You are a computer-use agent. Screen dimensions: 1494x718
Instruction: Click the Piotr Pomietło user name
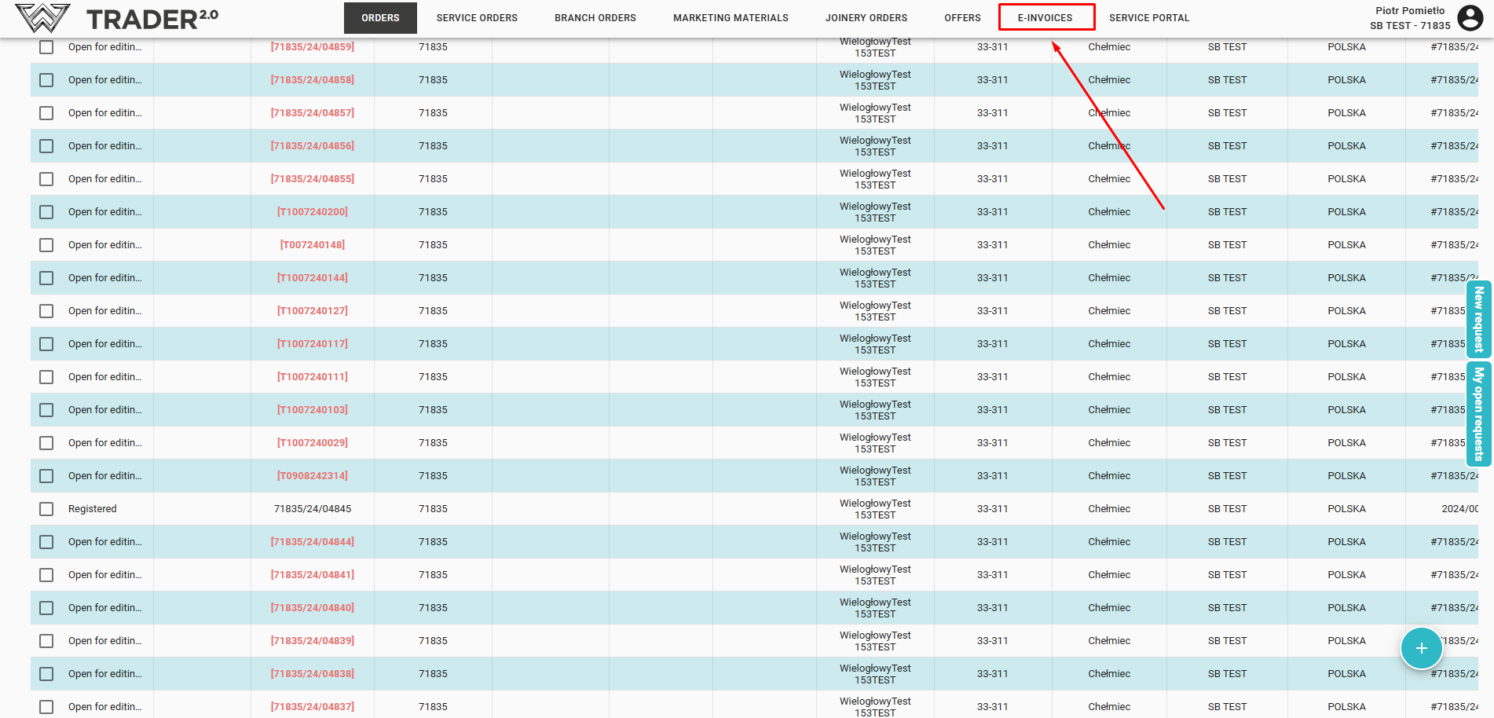[x=1409, y=11]
